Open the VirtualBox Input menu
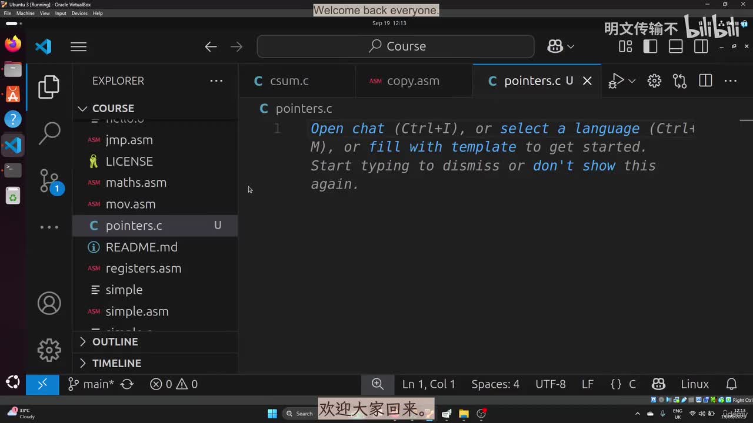This screenshot has height=423, width=753. [61, 13]
